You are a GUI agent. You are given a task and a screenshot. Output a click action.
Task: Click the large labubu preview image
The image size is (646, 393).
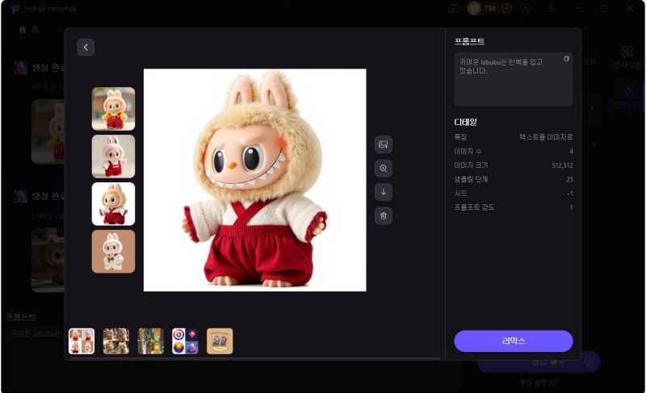[255, 180]
